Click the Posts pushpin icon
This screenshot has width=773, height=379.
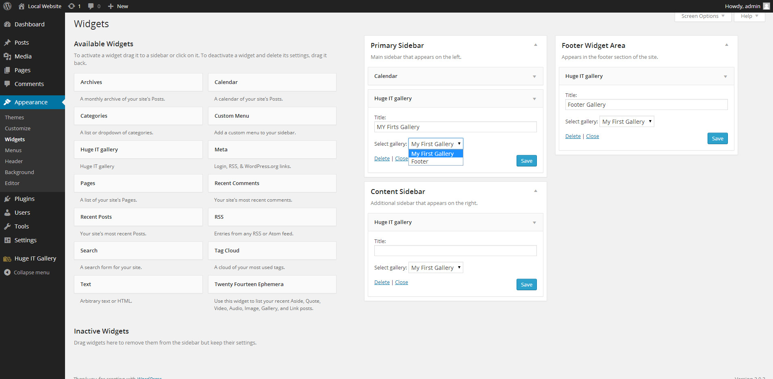pyautogui.click(x=7, y=43)
